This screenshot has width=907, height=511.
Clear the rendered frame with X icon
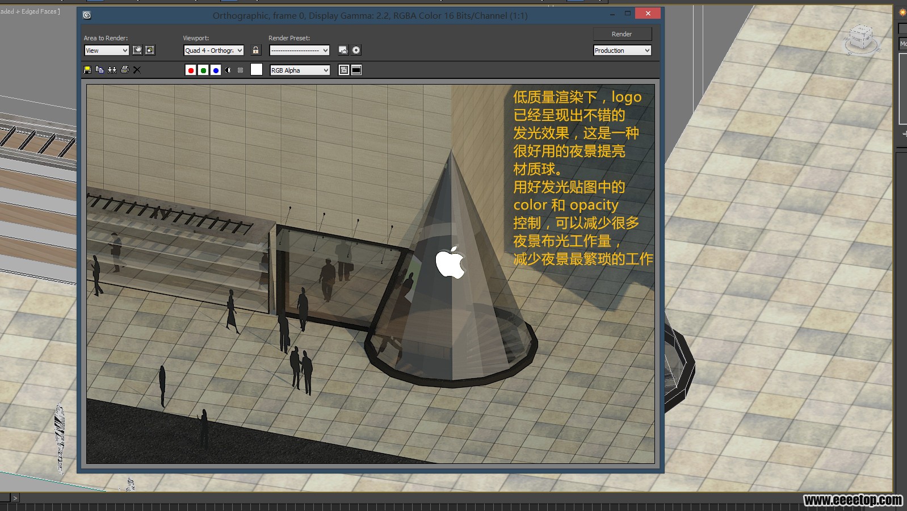point(137,70)
